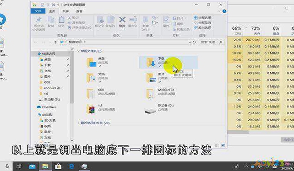Viewport: 294px width, 171px height.
Task: Open the address bar history dropdown
Action: [190, 42]
